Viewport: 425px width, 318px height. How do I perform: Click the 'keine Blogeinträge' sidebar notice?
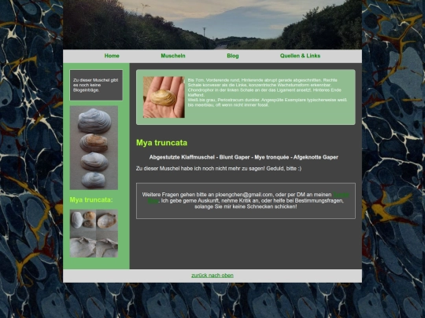pyautogui.click(x=96, y=85)
